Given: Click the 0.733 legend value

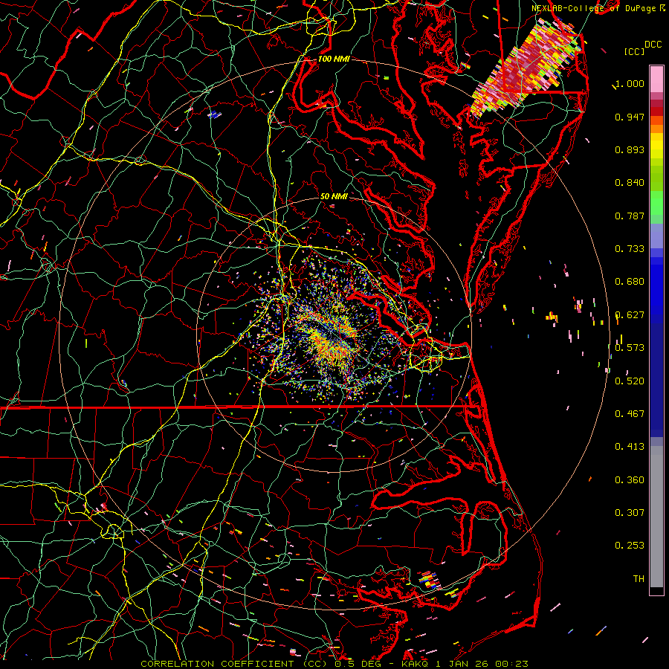Looking at the screenshot, I should [630, 249].
